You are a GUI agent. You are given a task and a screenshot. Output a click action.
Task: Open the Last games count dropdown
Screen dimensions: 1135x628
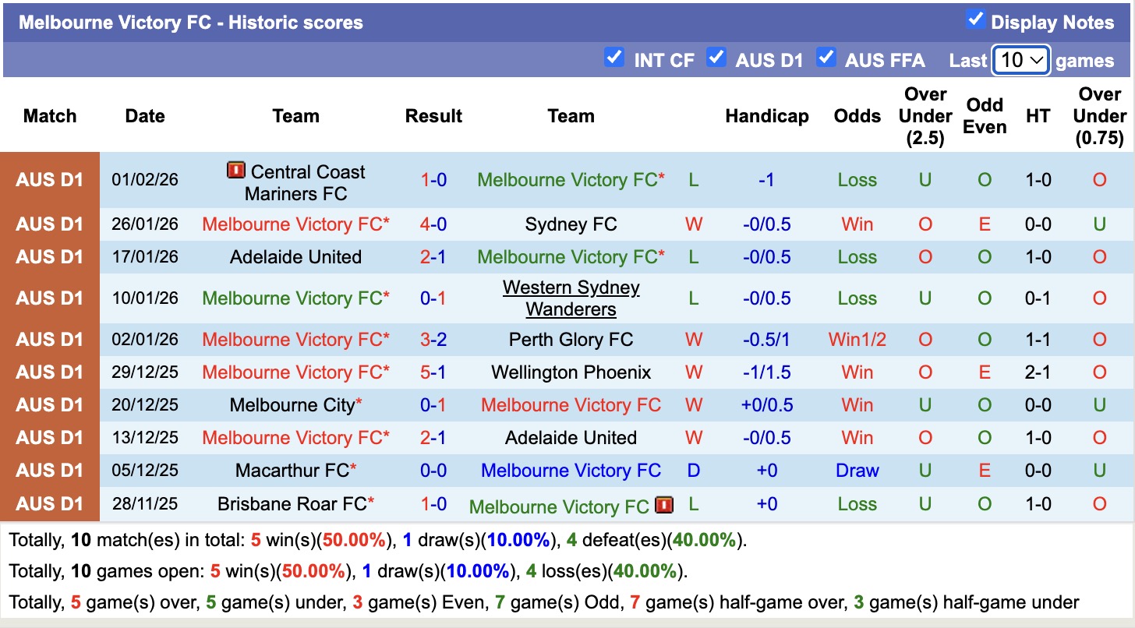[x=1020, y=59]
